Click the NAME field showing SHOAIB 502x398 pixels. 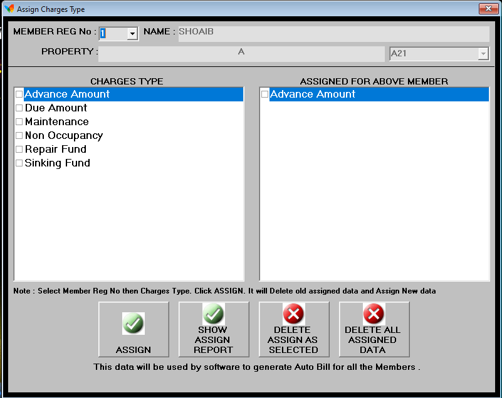click(334, 34)
